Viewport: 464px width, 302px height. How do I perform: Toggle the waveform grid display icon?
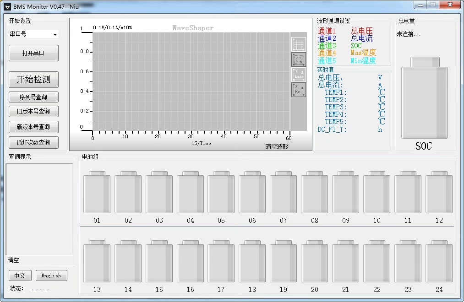click(x=299, y=44)
